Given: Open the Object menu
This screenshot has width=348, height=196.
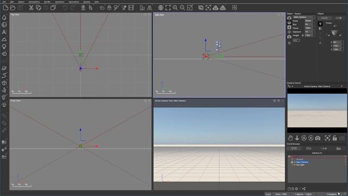Looking at the screenshot, I should point(21,2).
